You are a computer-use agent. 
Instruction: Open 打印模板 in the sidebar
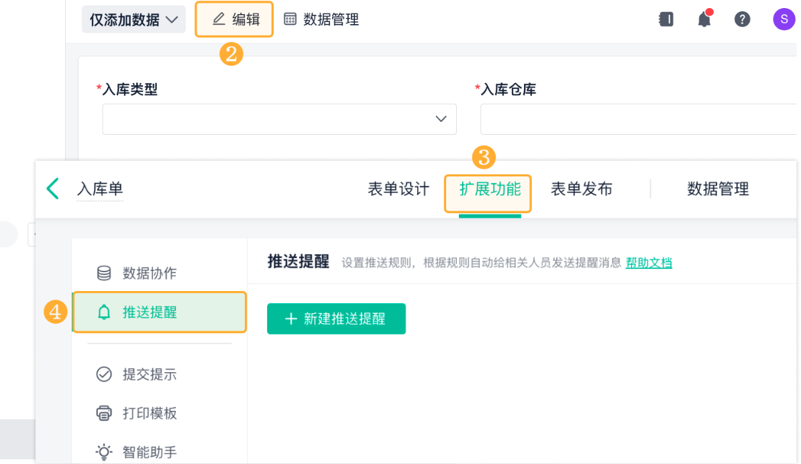click(x=149, y=413)
